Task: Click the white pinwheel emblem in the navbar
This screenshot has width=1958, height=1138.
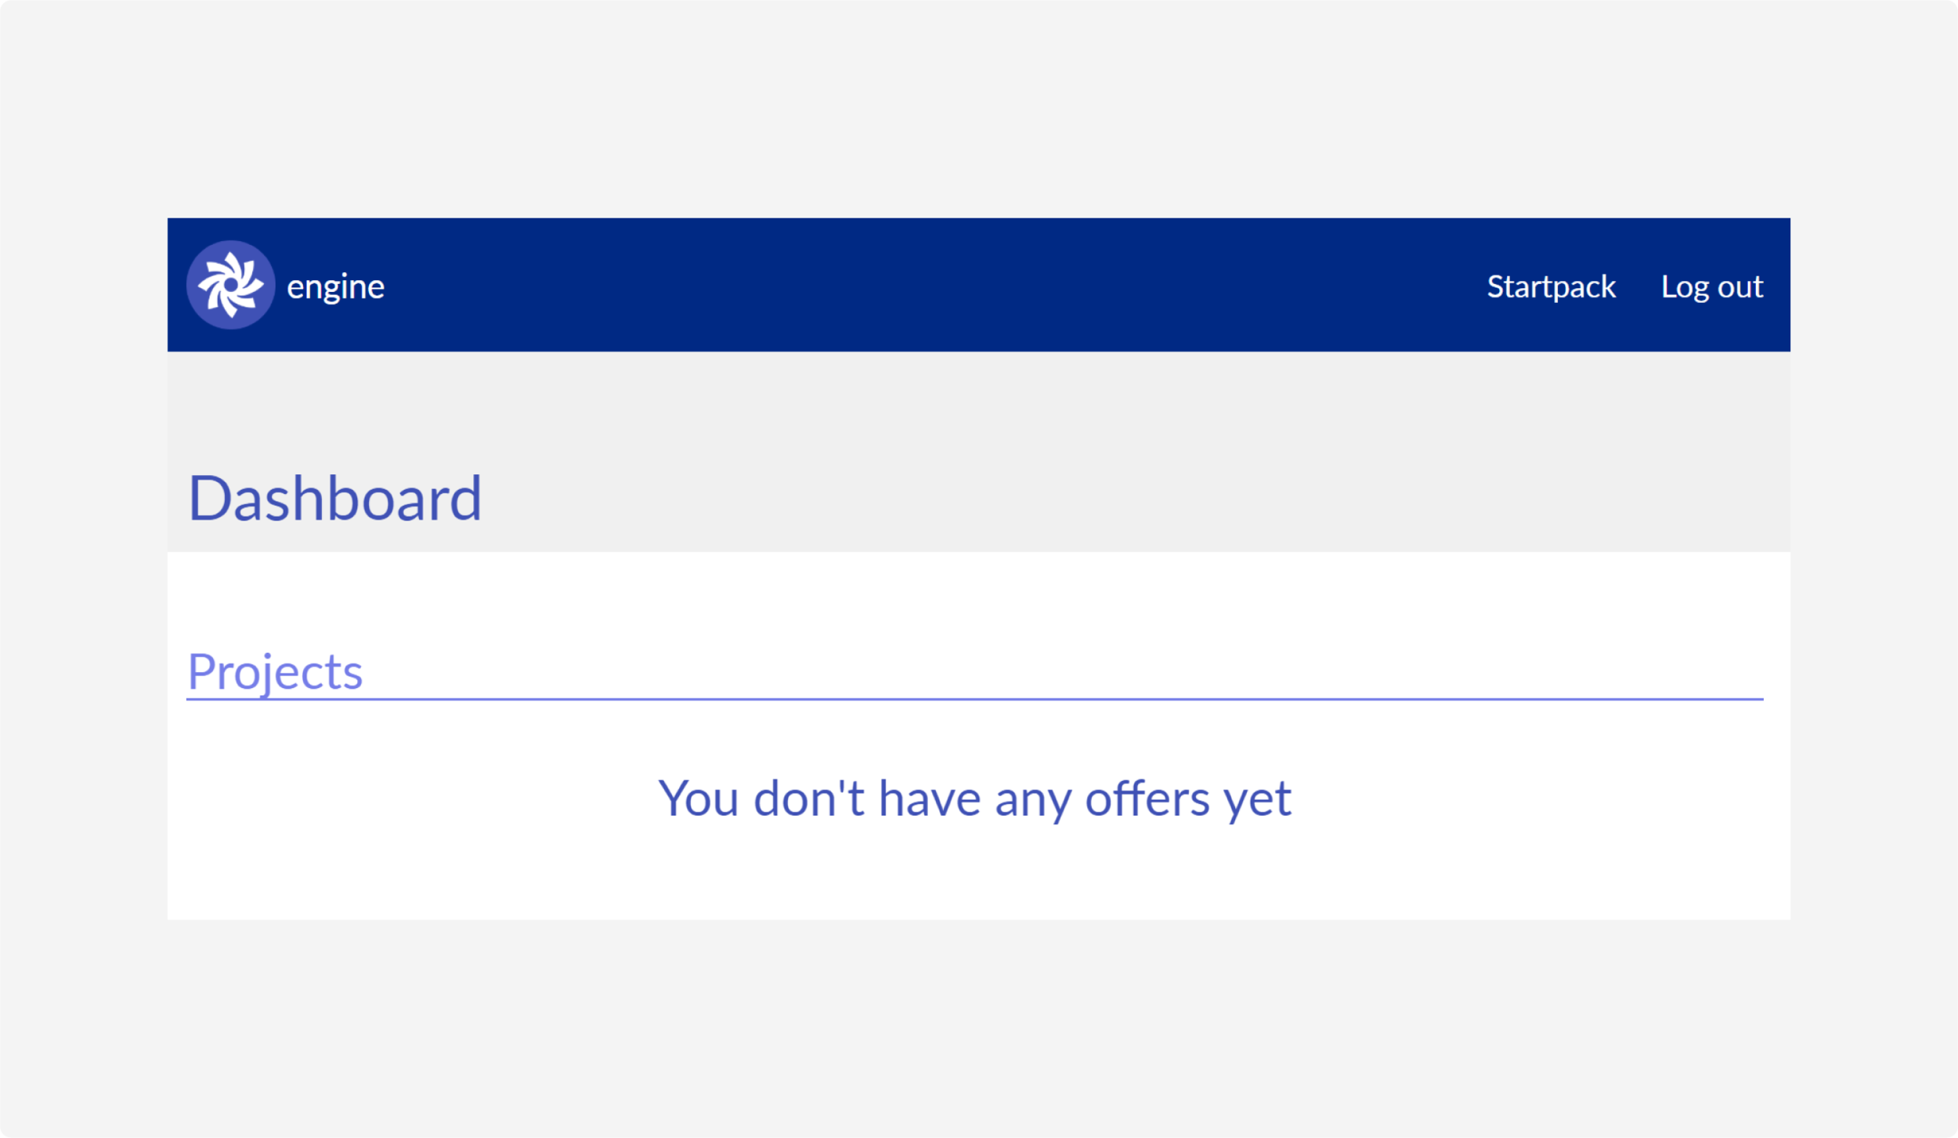Action: coord(230,285)
